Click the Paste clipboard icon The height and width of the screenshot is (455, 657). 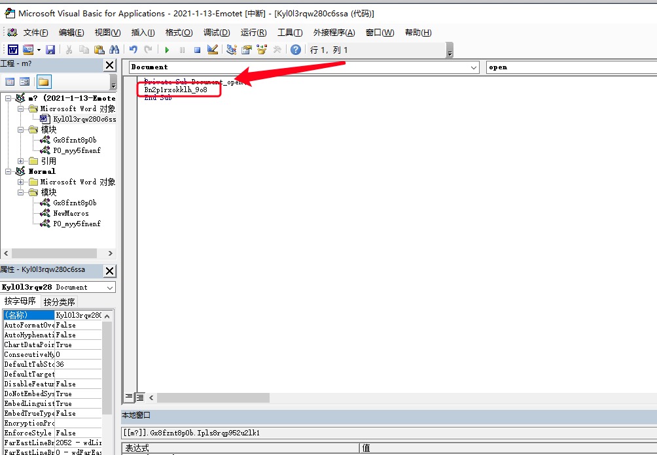(99, 50)
